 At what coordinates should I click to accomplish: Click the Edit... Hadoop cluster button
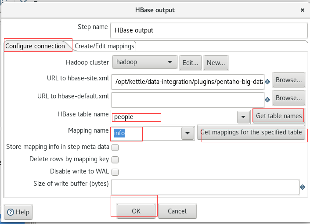coord(191,63)
